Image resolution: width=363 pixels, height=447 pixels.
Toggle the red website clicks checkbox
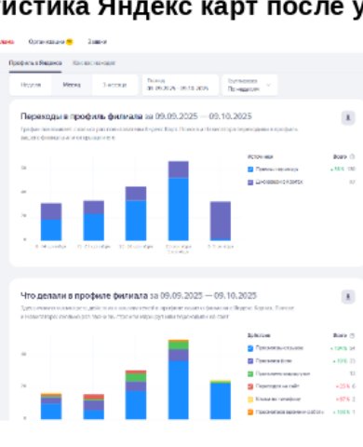[250, 386]
